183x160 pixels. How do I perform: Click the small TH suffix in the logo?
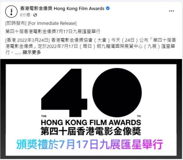[139, 116]
